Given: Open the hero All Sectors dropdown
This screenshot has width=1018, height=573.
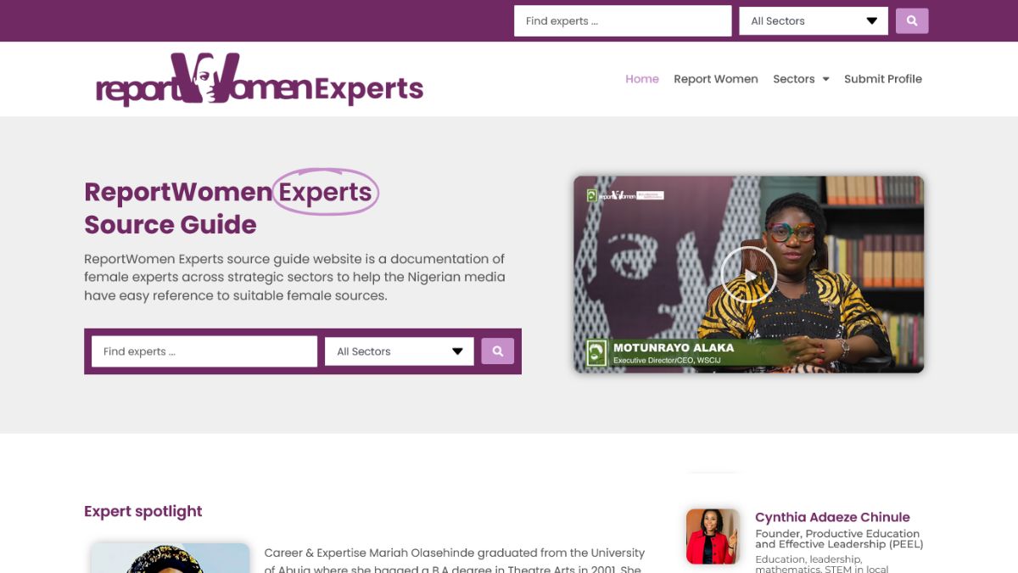Looking at the screenshot, I should tap(399, 351).
